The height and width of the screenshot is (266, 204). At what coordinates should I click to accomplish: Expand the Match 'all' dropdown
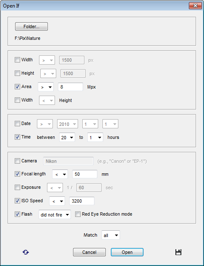pyautogui.click(x=111, y=235)
